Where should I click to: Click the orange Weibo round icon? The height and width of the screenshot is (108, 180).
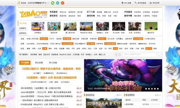pyautogui.click(x=62, y=3)
